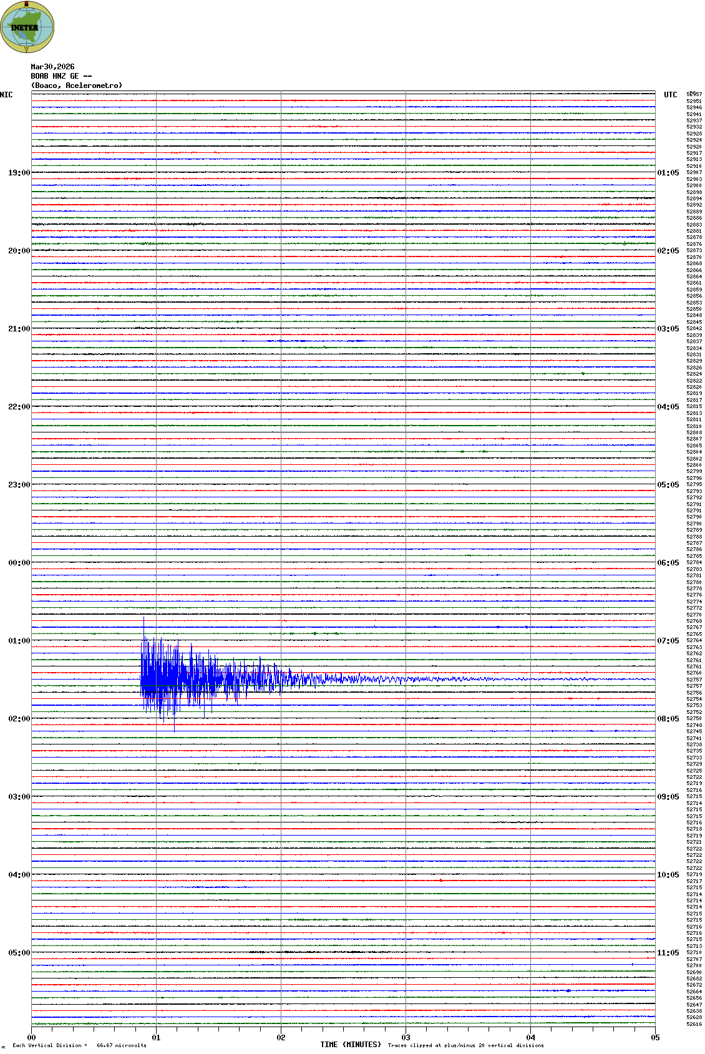
Task: Select the 05:00 local time marker
Action: coord(19,953)
